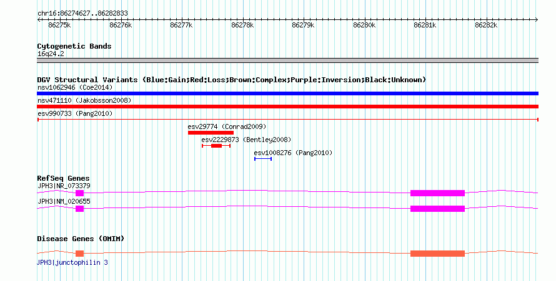This screenshot has height=281, width=556.
Task: Open the esv990733 (Pang2010) label
Action: [75, 113]
